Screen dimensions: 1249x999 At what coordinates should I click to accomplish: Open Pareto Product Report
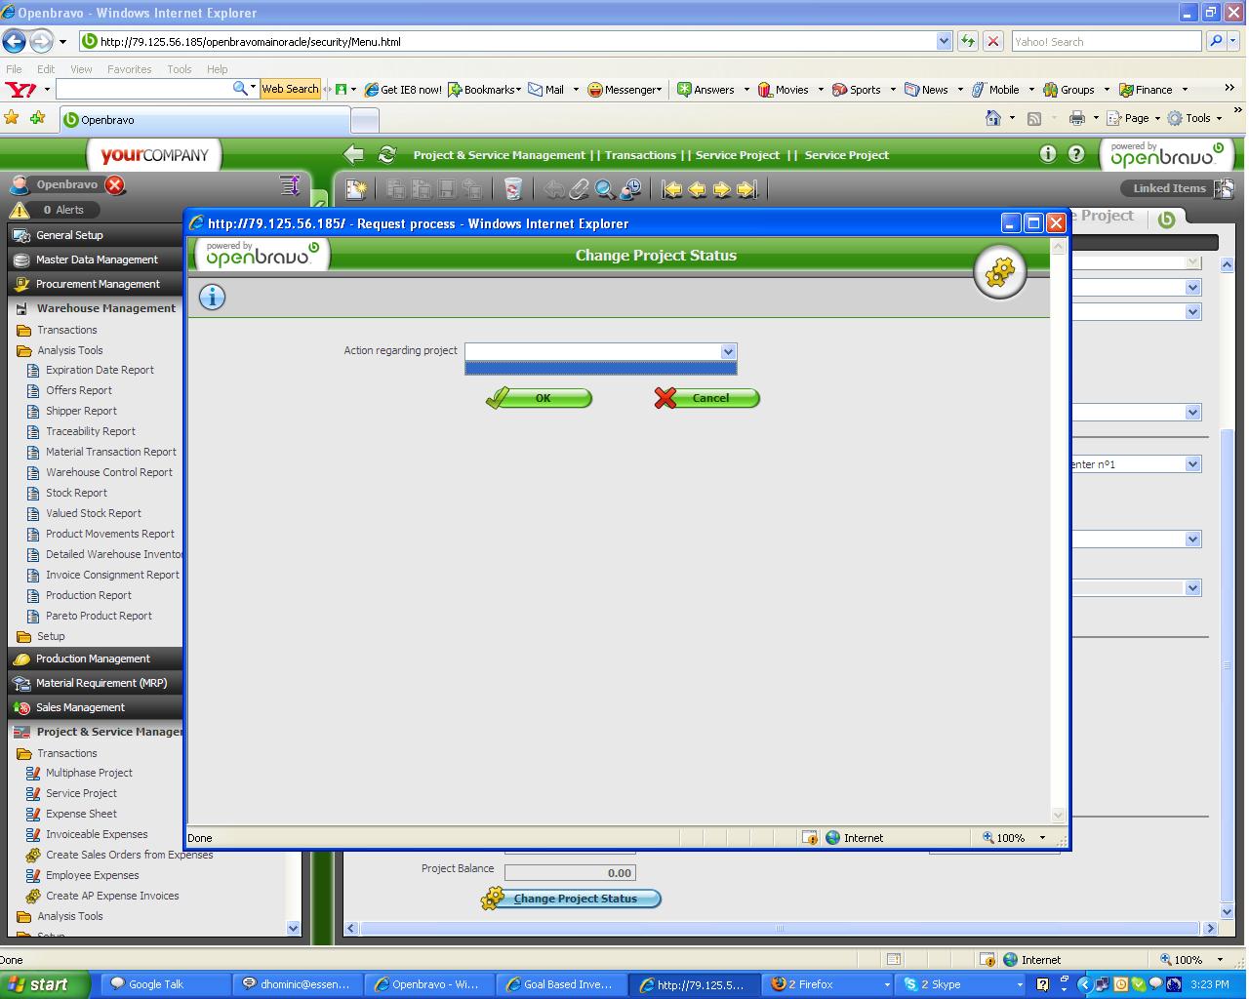99,616
